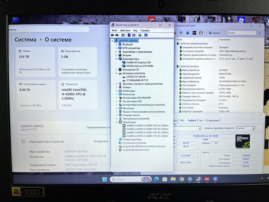
Task: Expand the Батареи category
Action: pos(116,55)
